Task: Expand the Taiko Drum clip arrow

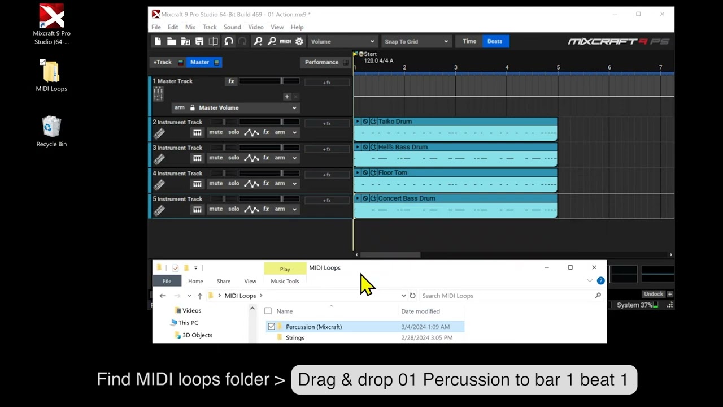Action: click(x=358, y=122)
